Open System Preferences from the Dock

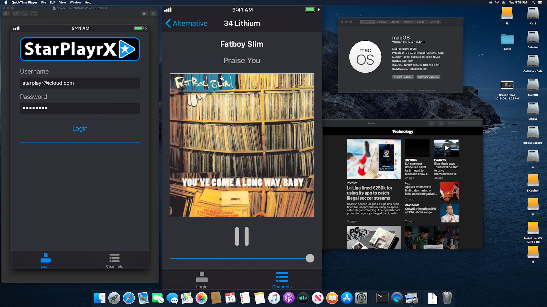point(361,298)
